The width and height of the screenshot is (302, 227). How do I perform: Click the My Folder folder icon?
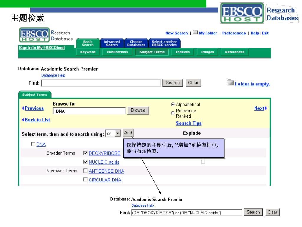(x=195, y=32)
